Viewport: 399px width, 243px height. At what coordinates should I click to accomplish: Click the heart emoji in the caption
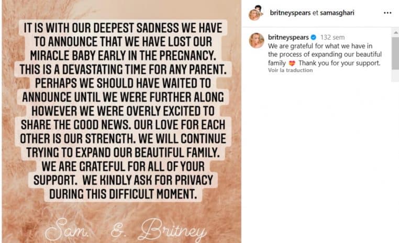coord(292,64)
